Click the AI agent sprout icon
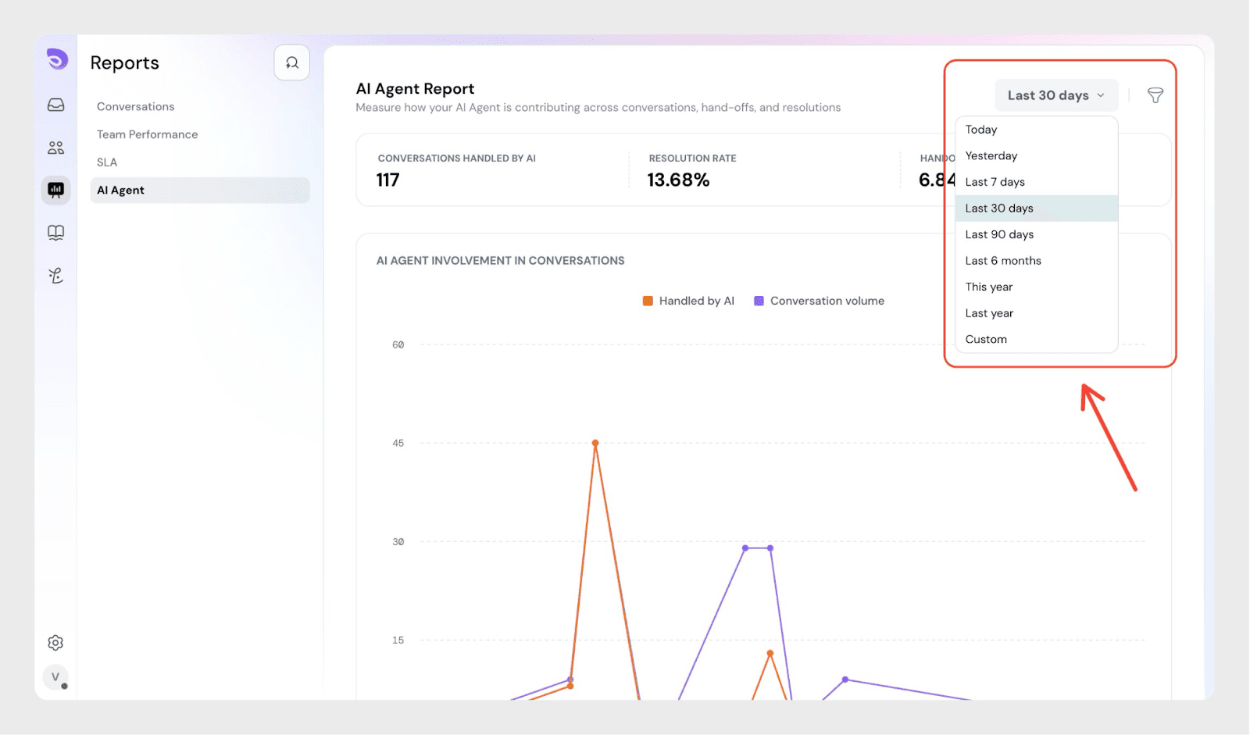The image size is (1250, 735). (56, 275)
